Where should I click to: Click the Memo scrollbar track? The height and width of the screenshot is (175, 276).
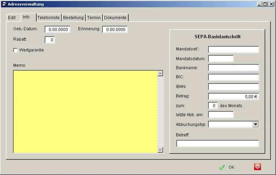click(160, 112)
